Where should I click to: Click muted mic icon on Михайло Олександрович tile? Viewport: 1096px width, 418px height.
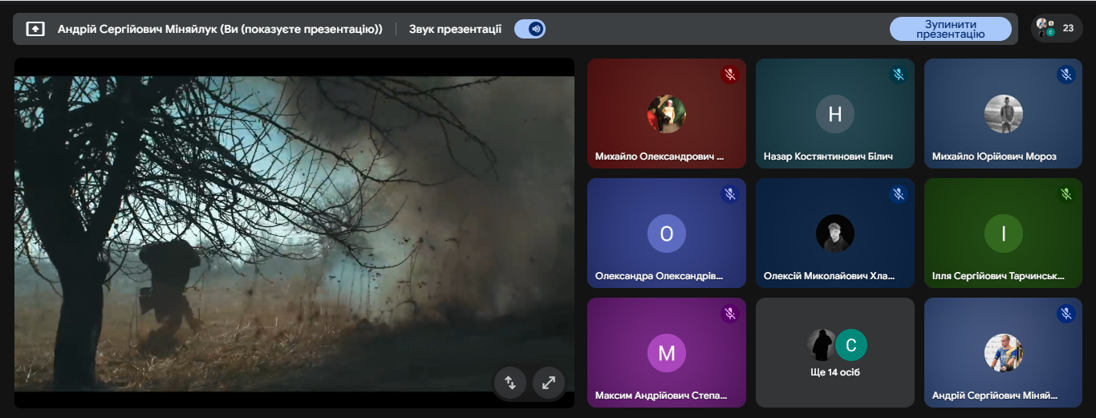729,75
